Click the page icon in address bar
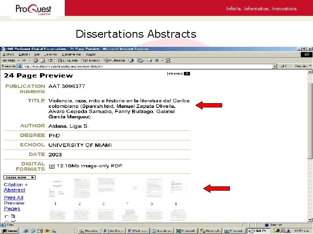Screen dimensions: 313x234 pos(20,66)
